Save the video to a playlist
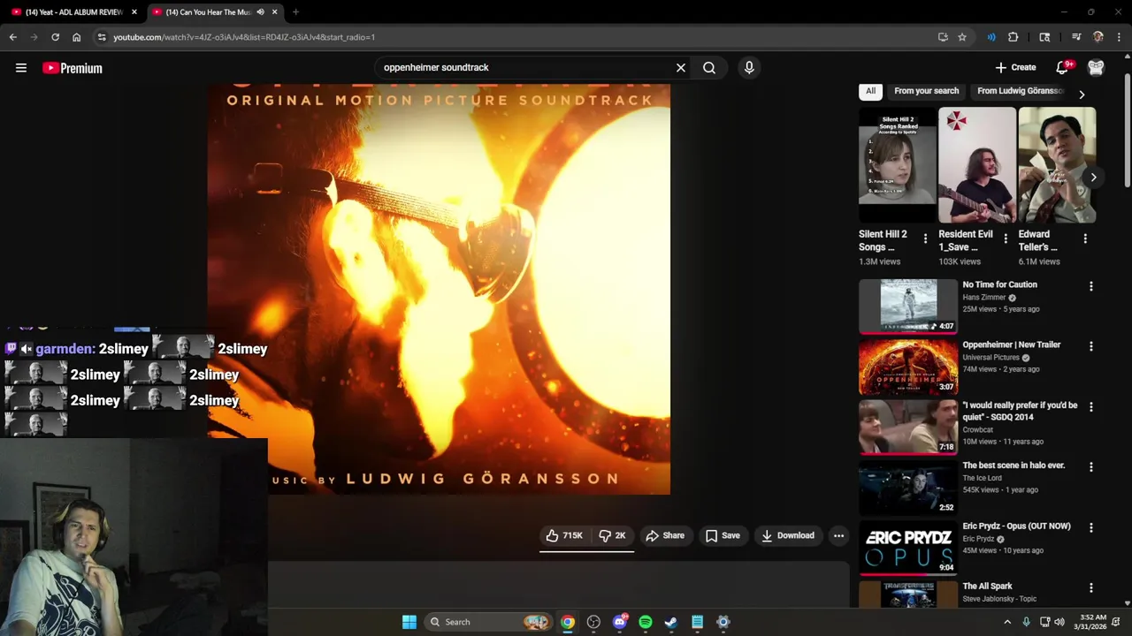 tap(723, 535)
